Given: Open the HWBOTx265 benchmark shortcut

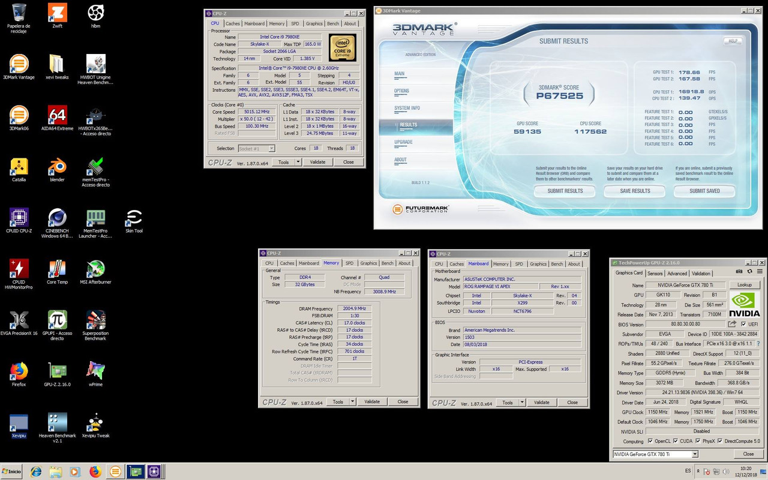Looking at the screenshot, I should click(95, 121).
